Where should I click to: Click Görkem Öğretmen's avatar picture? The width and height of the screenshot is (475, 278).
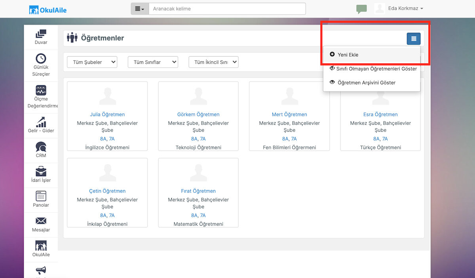click(x=198, y=96)
